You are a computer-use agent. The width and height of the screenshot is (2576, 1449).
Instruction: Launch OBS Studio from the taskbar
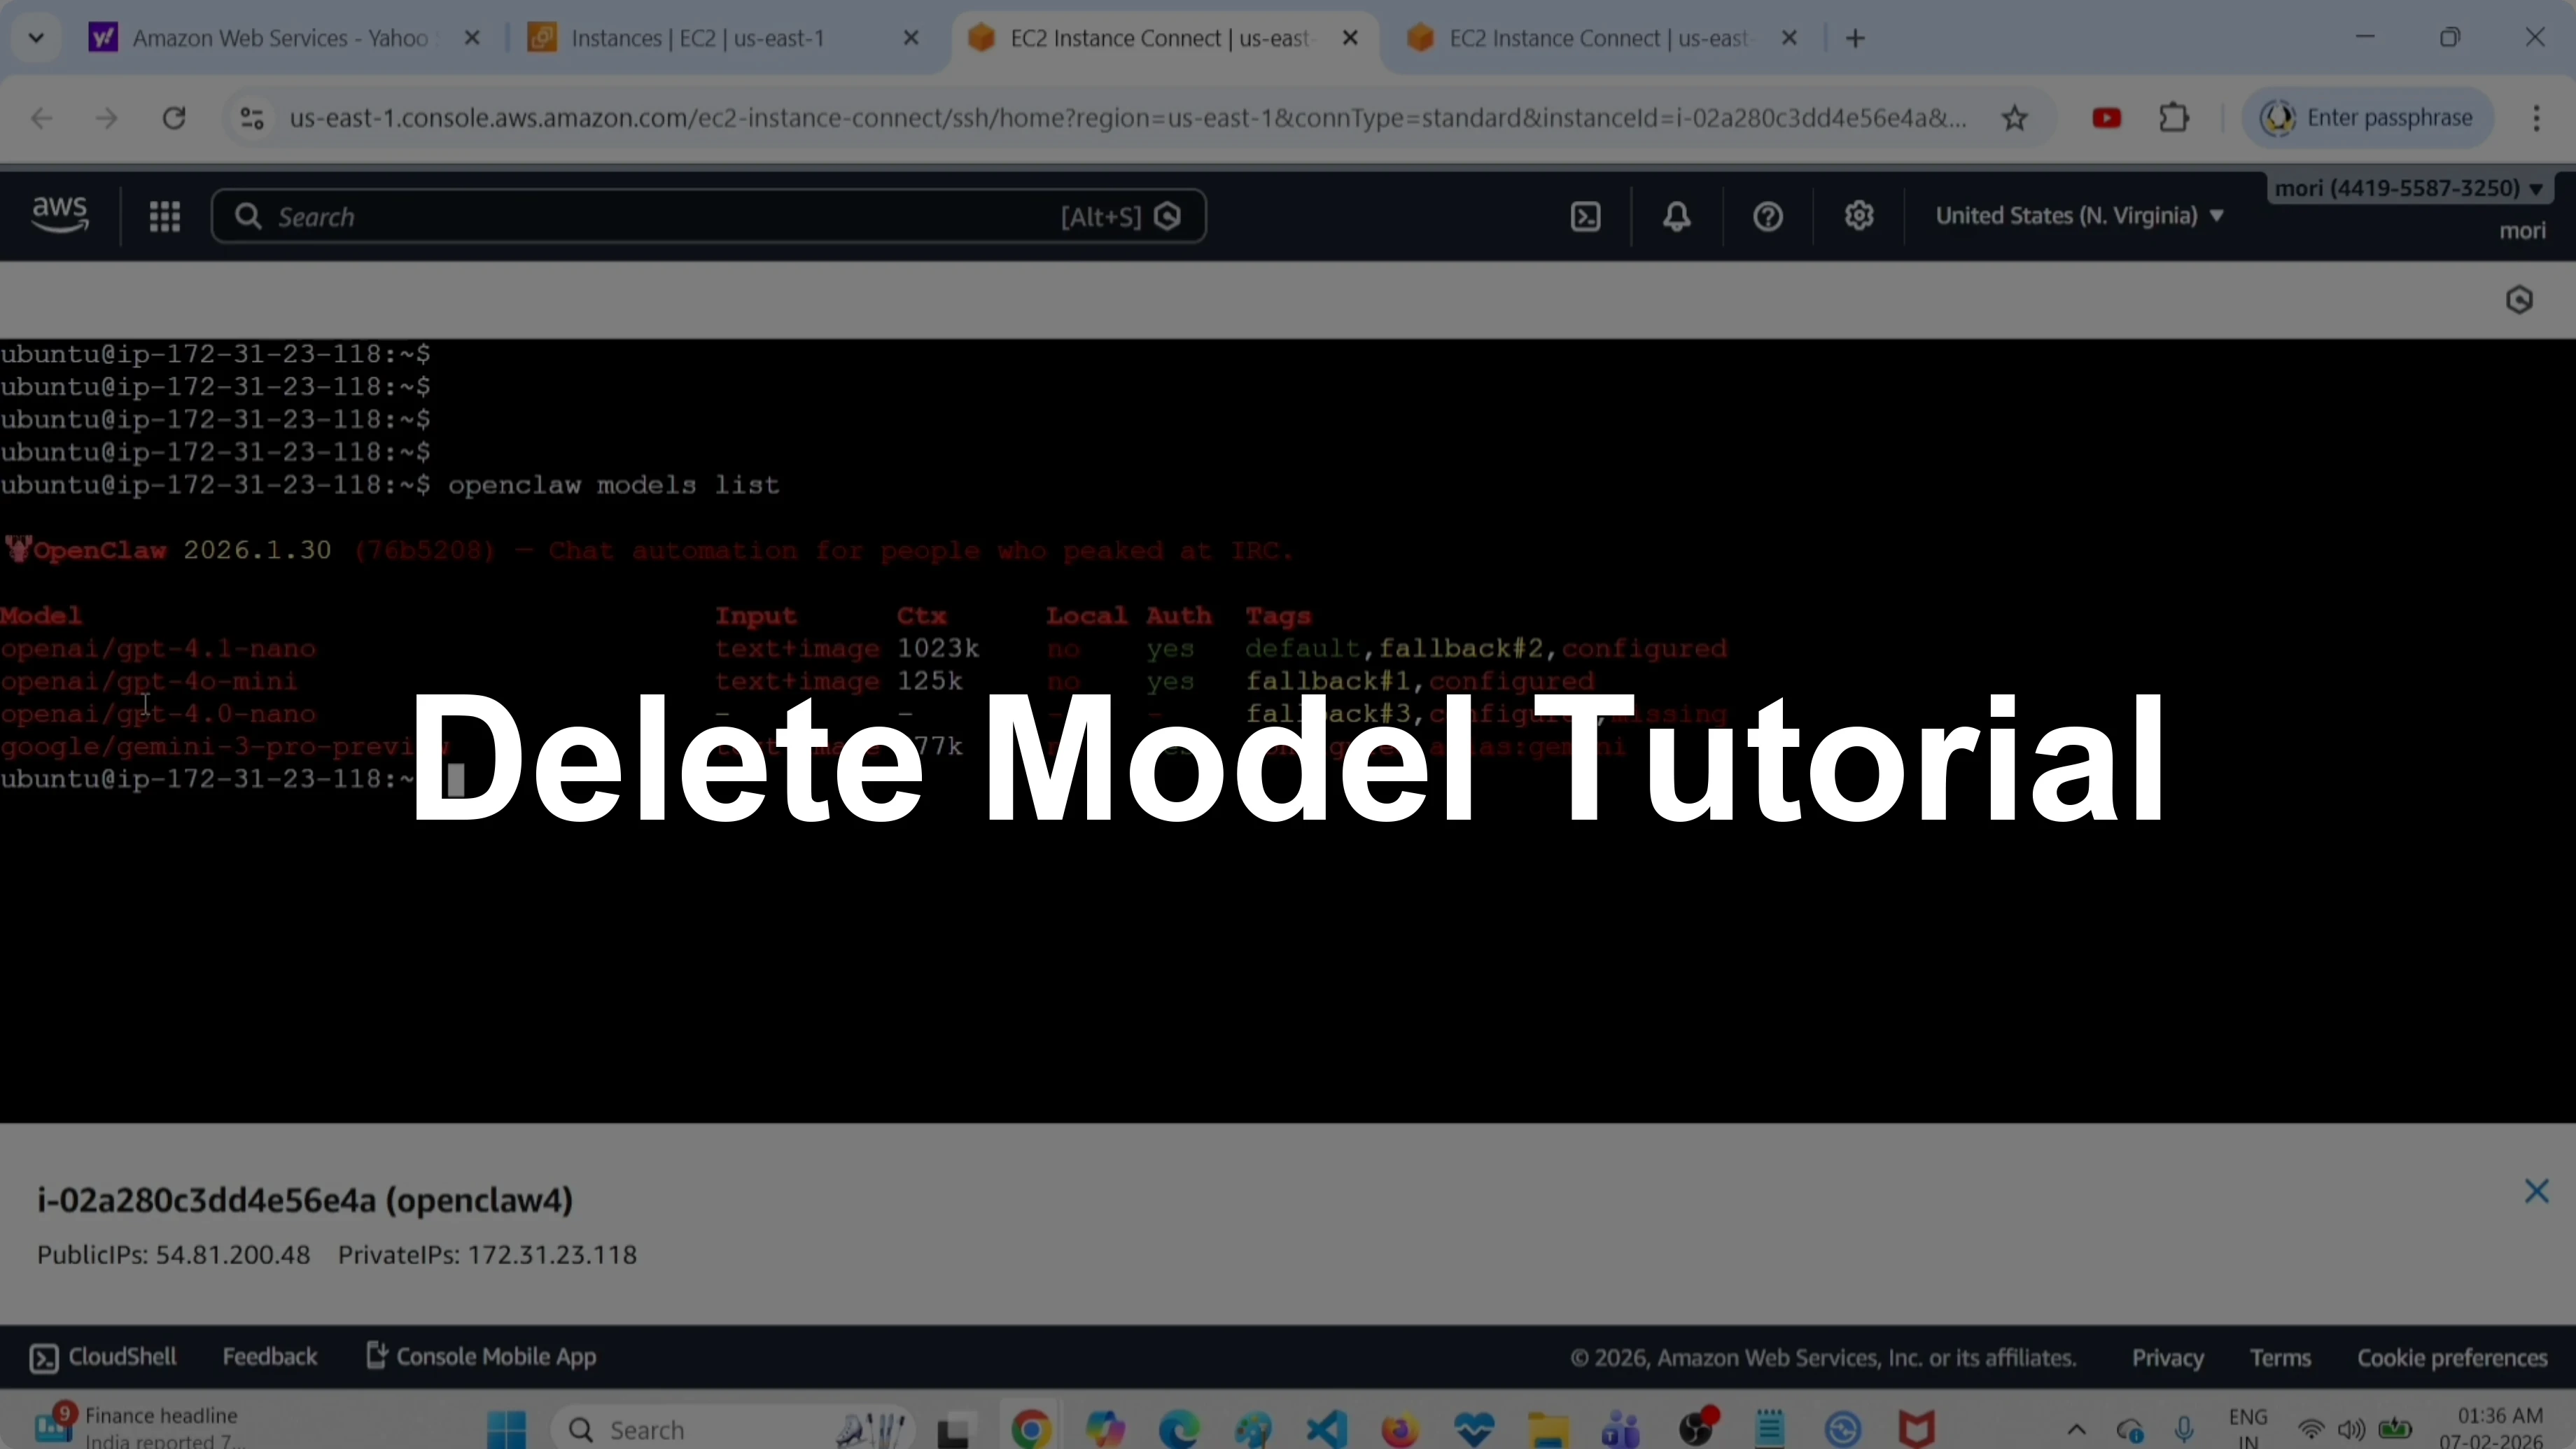1698,1428
